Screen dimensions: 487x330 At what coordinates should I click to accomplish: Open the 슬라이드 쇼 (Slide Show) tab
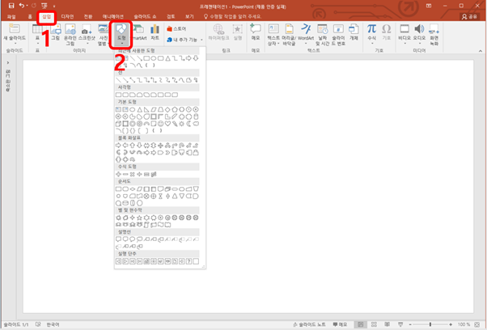click(145, 16)
